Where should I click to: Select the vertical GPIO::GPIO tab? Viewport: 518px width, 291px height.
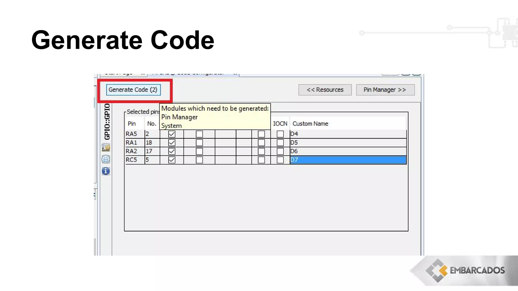click(107, 122)
